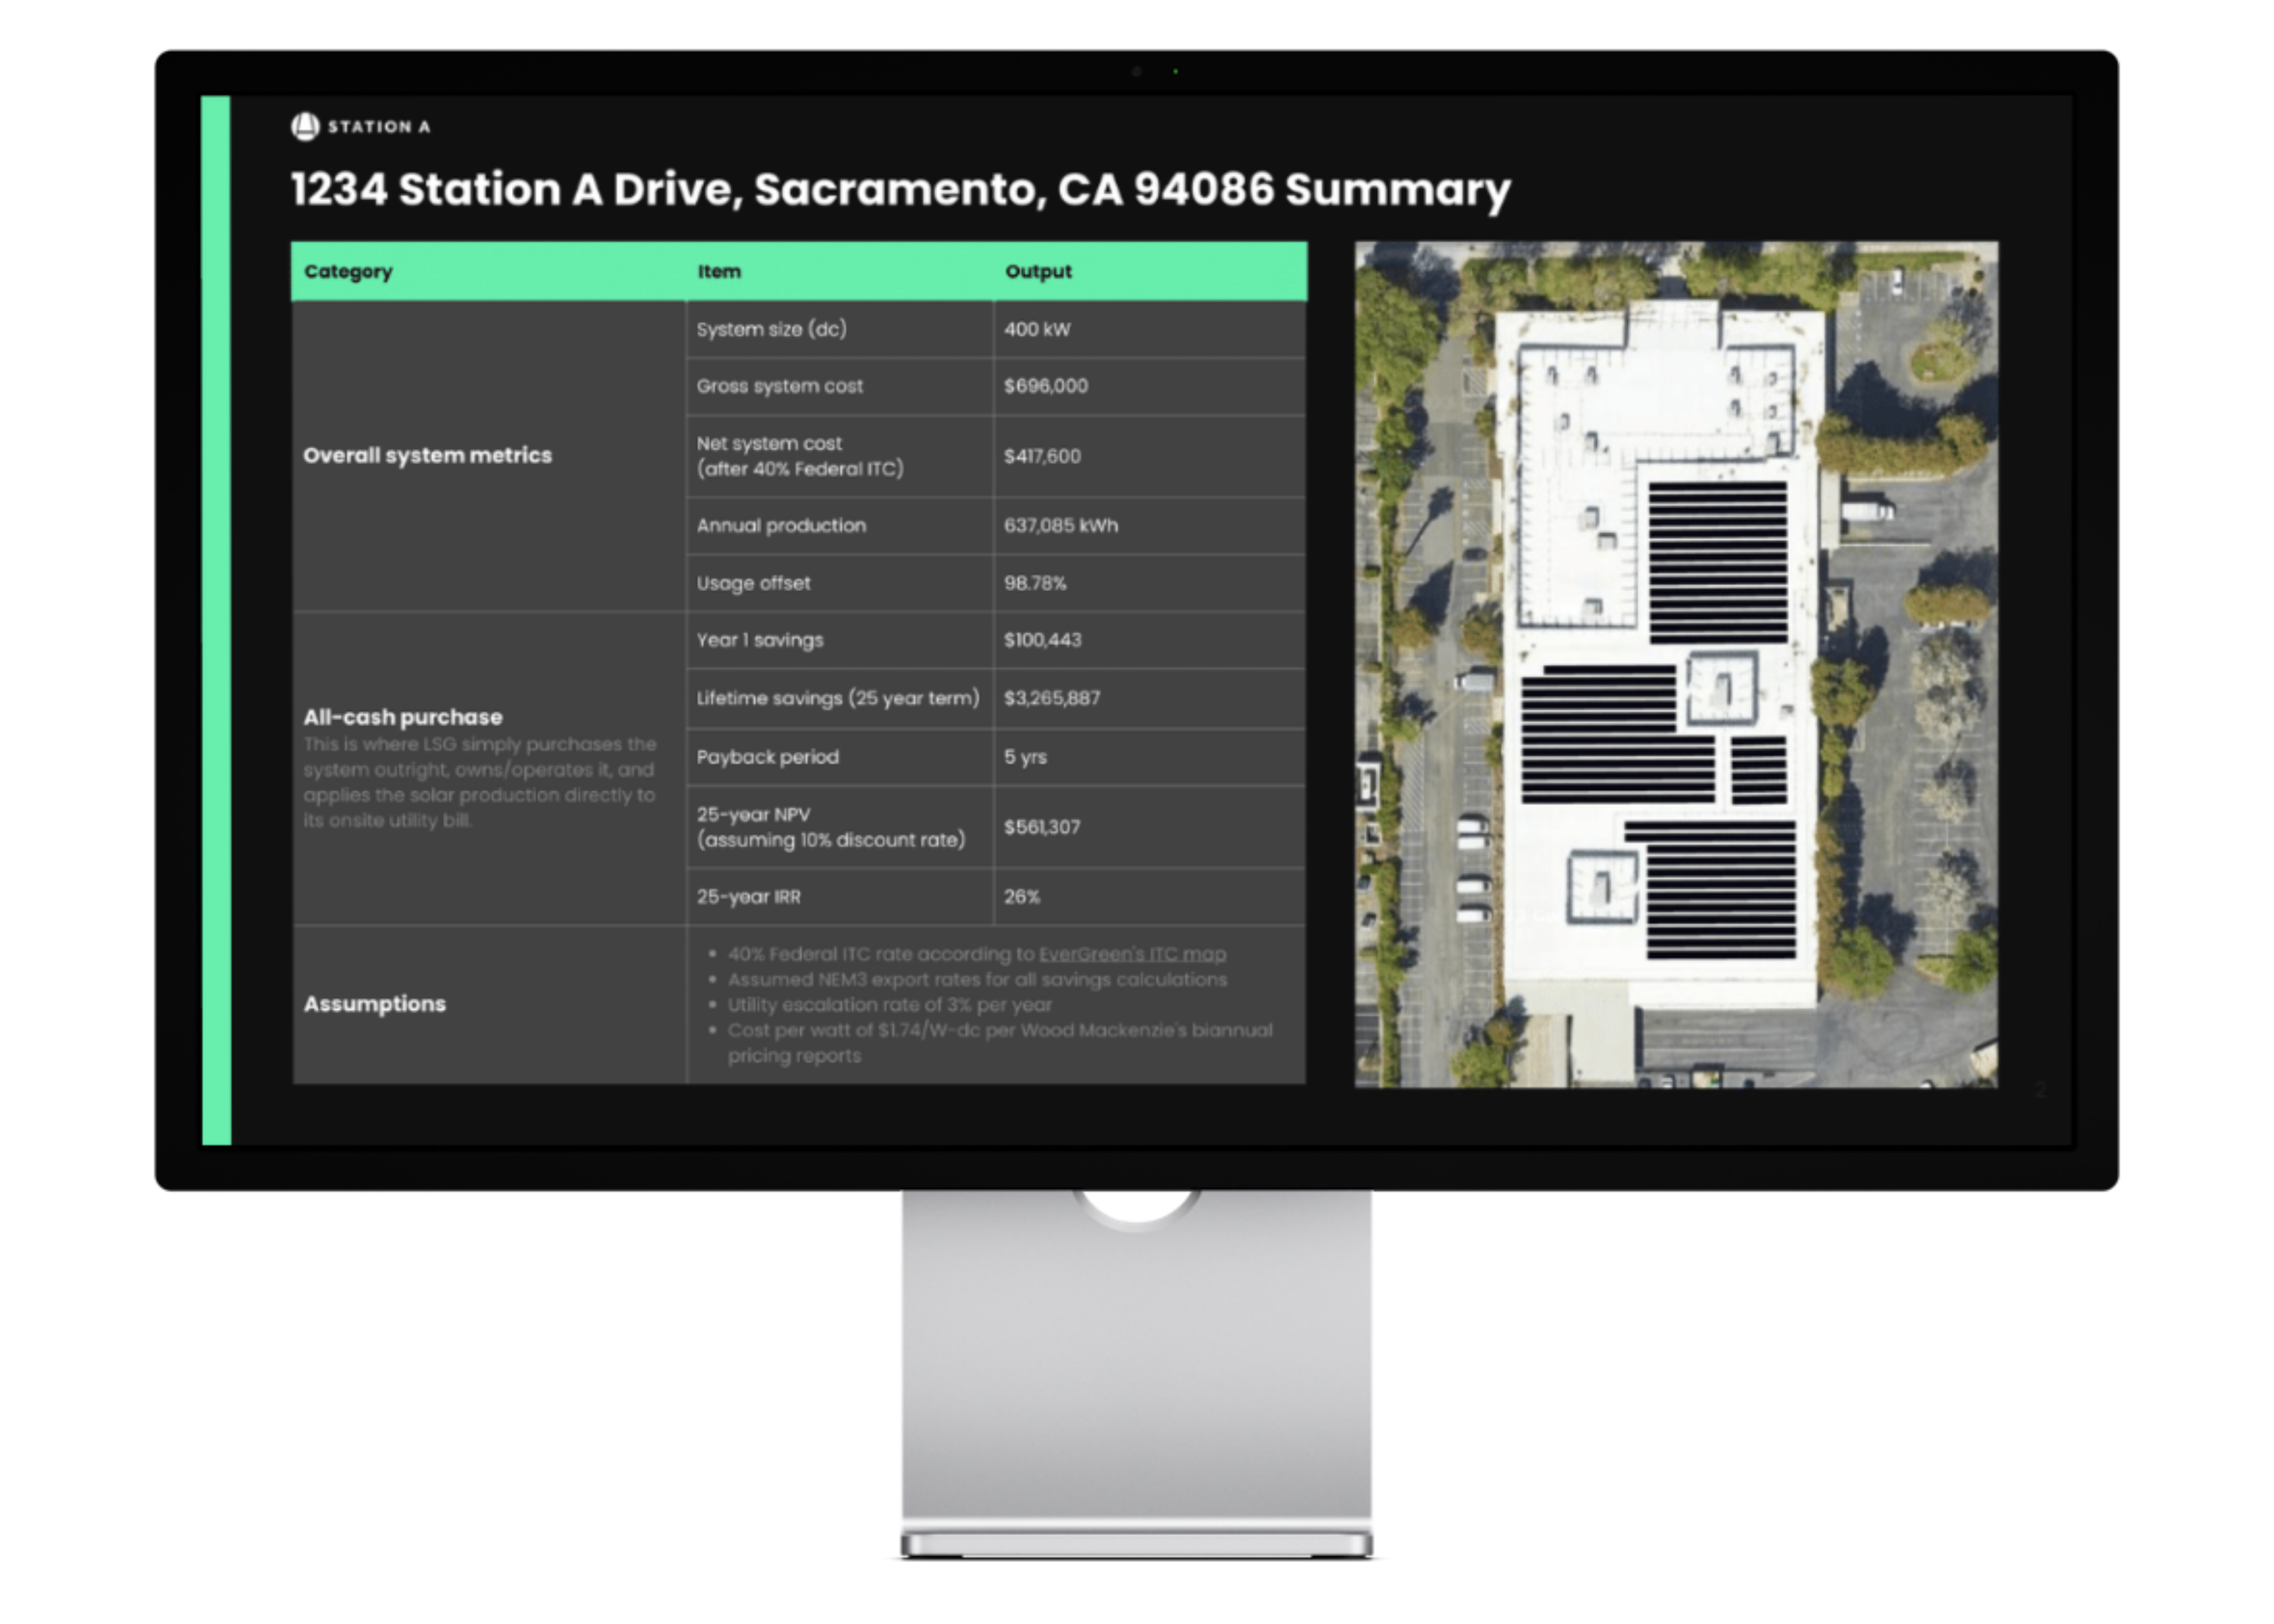Image resolution: width=2274 pixels, height=1624 pixels.
Task: Click the Payback period 5 yrs cell
Action: tap(1025, 757)
